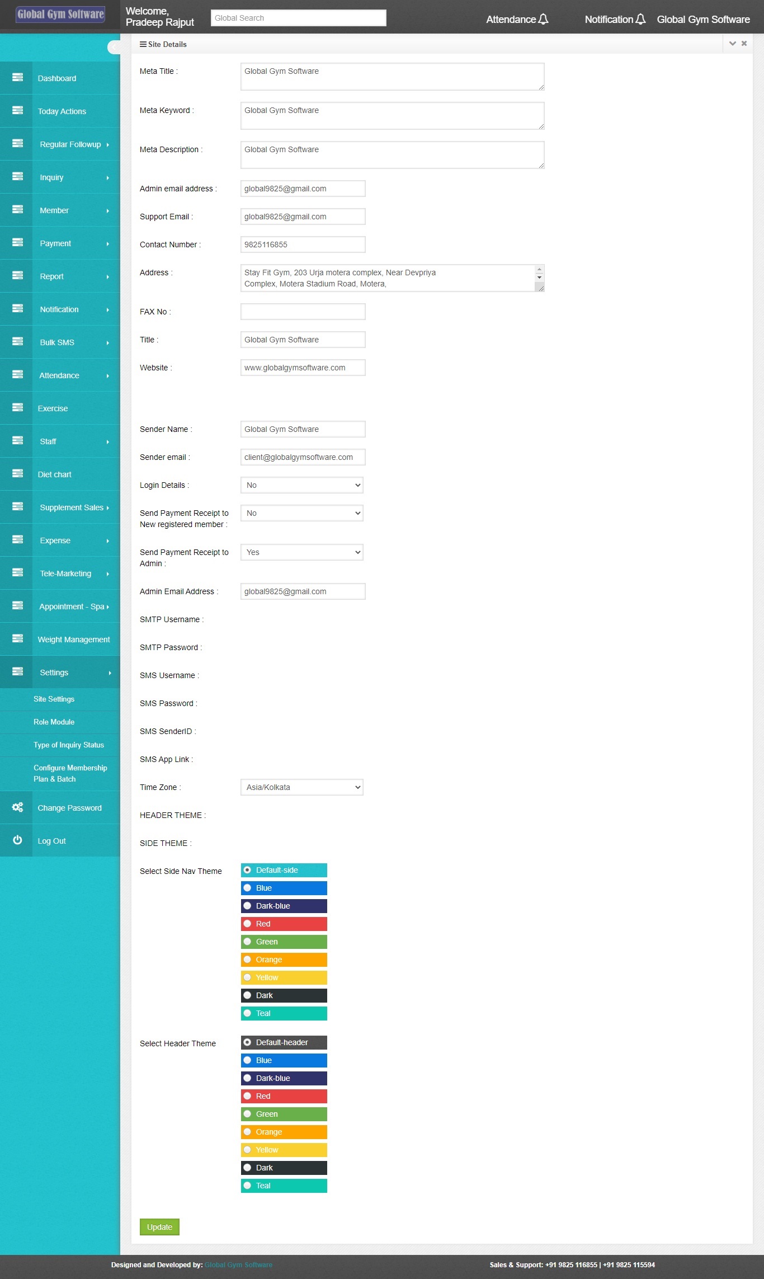764x1279 pixels.
Task: Expand the Supplement Sales submenu arrow
Action: point(108,508)
